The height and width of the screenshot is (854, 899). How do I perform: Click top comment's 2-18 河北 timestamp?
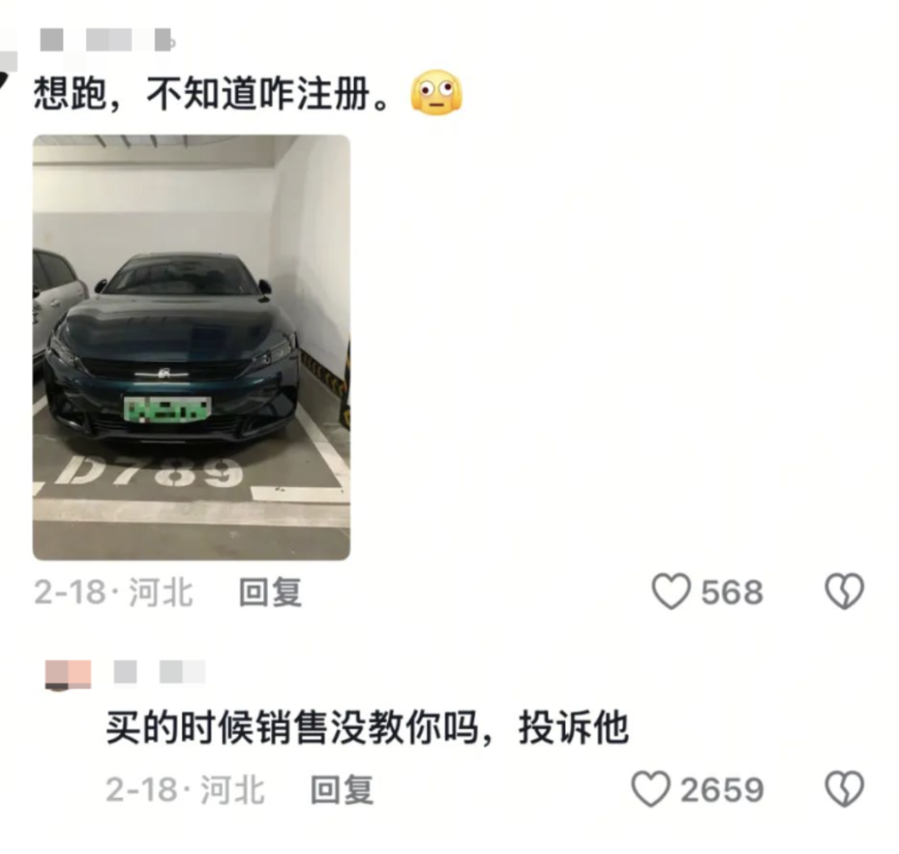click(113, 592)
